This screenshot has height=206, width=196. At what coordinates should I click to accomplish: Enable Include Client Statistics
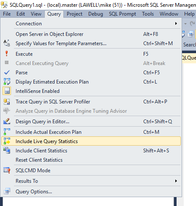pos(91,151)
